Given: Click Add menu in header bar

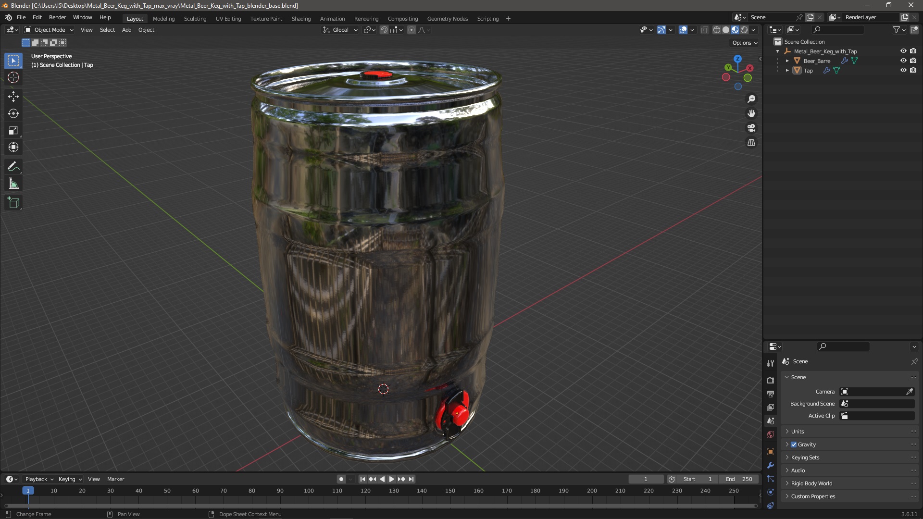Looking at the screenshot, I should pyautogui.click(x=126, y=30).
